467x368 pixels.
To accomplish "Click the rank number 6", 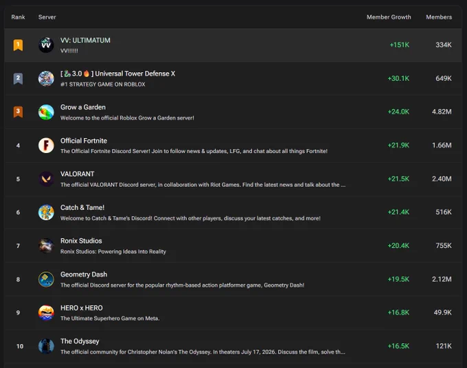I will coord(18,213).
